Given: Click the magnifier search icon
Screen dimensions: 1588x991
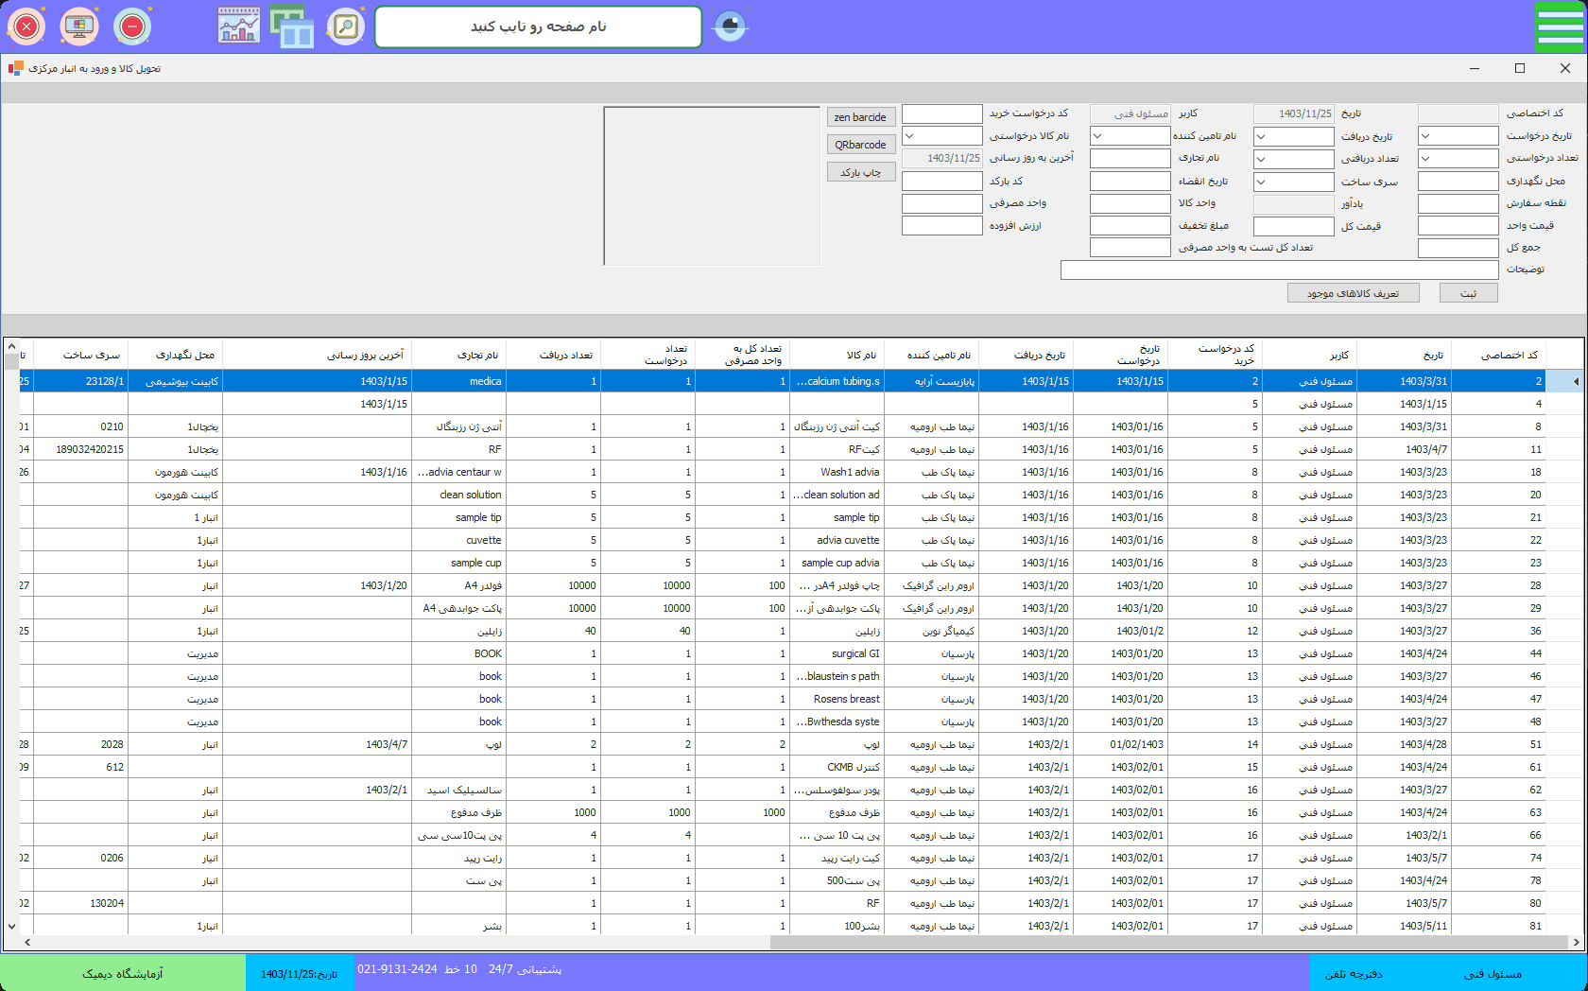Looking at the screenshot, I should point(346,26).
